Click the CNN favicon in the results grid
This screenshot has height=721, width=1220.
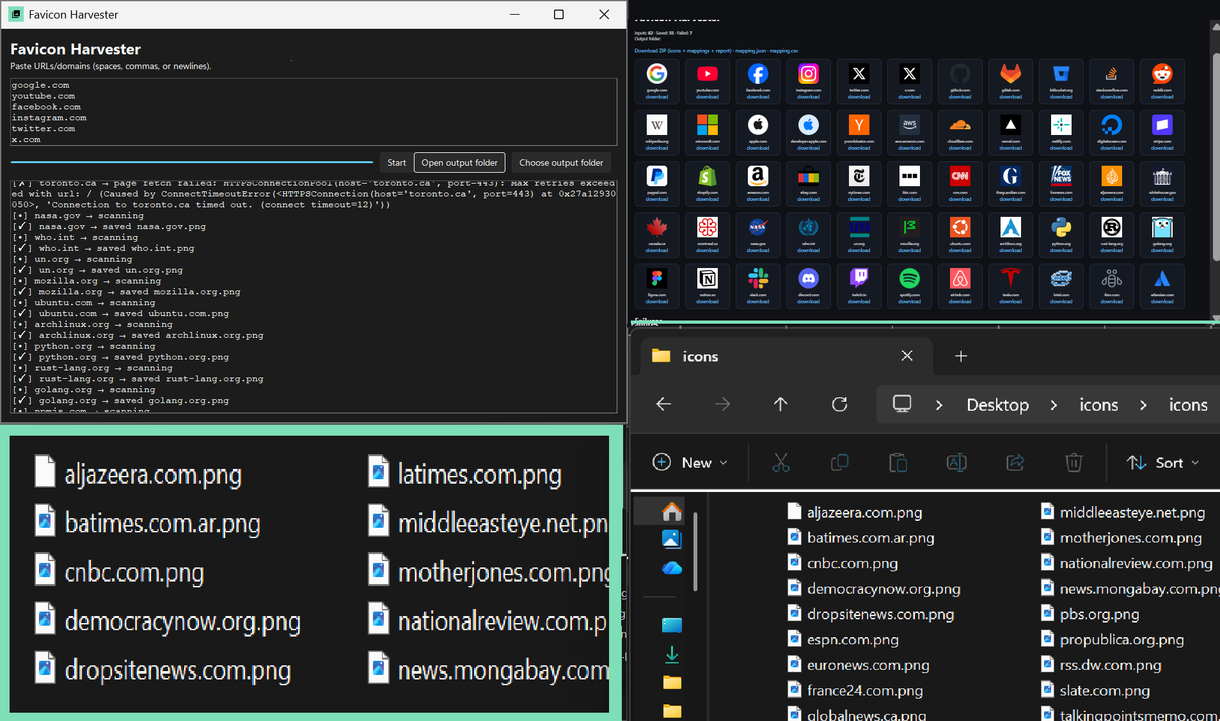[960, 184]
